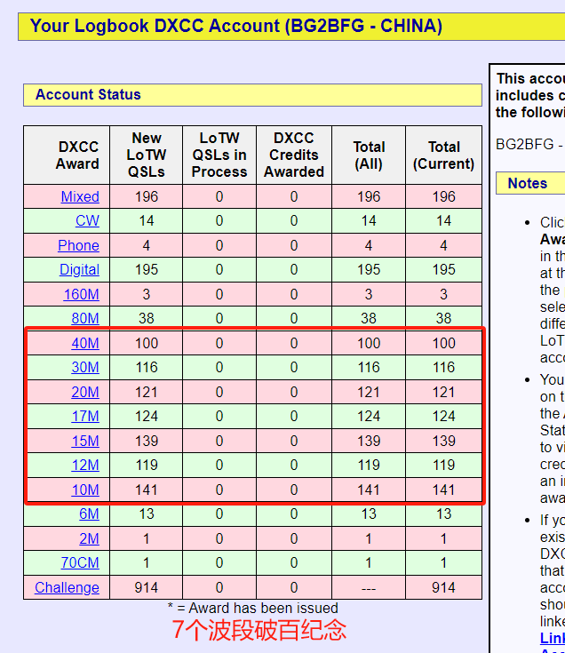Click the New LoTW QSLs column header
The height and width of the screenshot is (653, 565).
pos(147,155)
